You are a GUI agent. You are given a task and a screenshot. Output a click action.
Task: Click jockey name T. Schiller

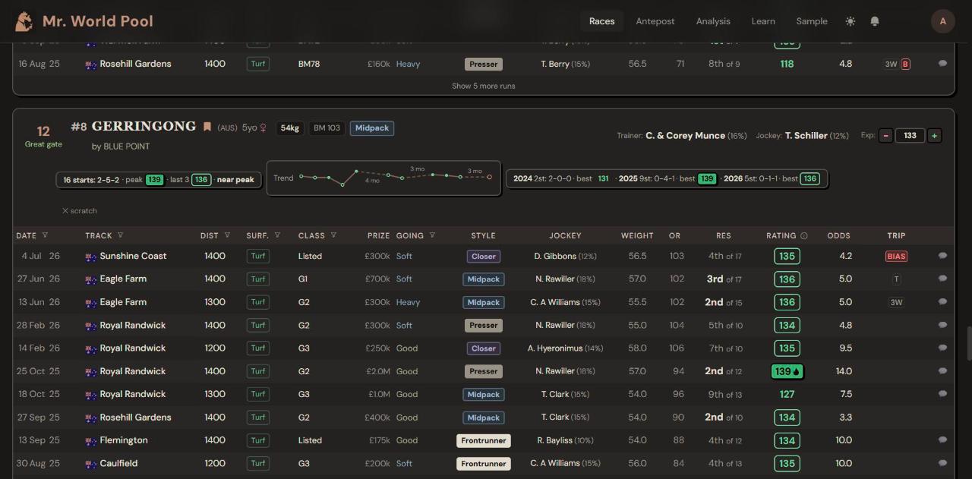click(806, 136)
